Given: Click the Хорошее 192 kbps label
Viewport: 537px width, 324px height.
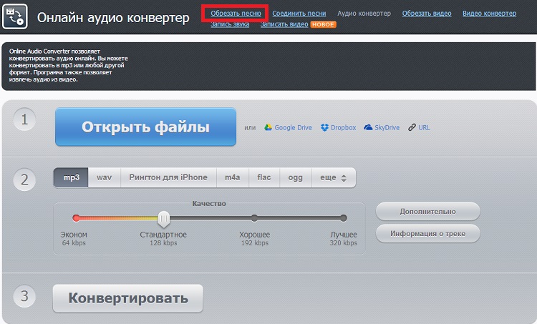Looking at the screenshot, I should [254, 238].
